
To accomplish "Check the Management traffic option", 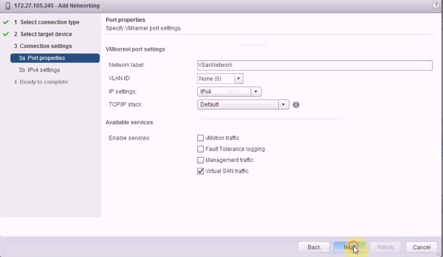I will [201, 160].
